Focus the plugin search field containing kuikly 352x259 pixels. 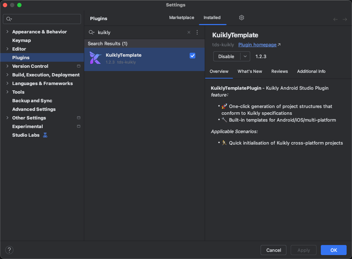(x=140, y=32)
